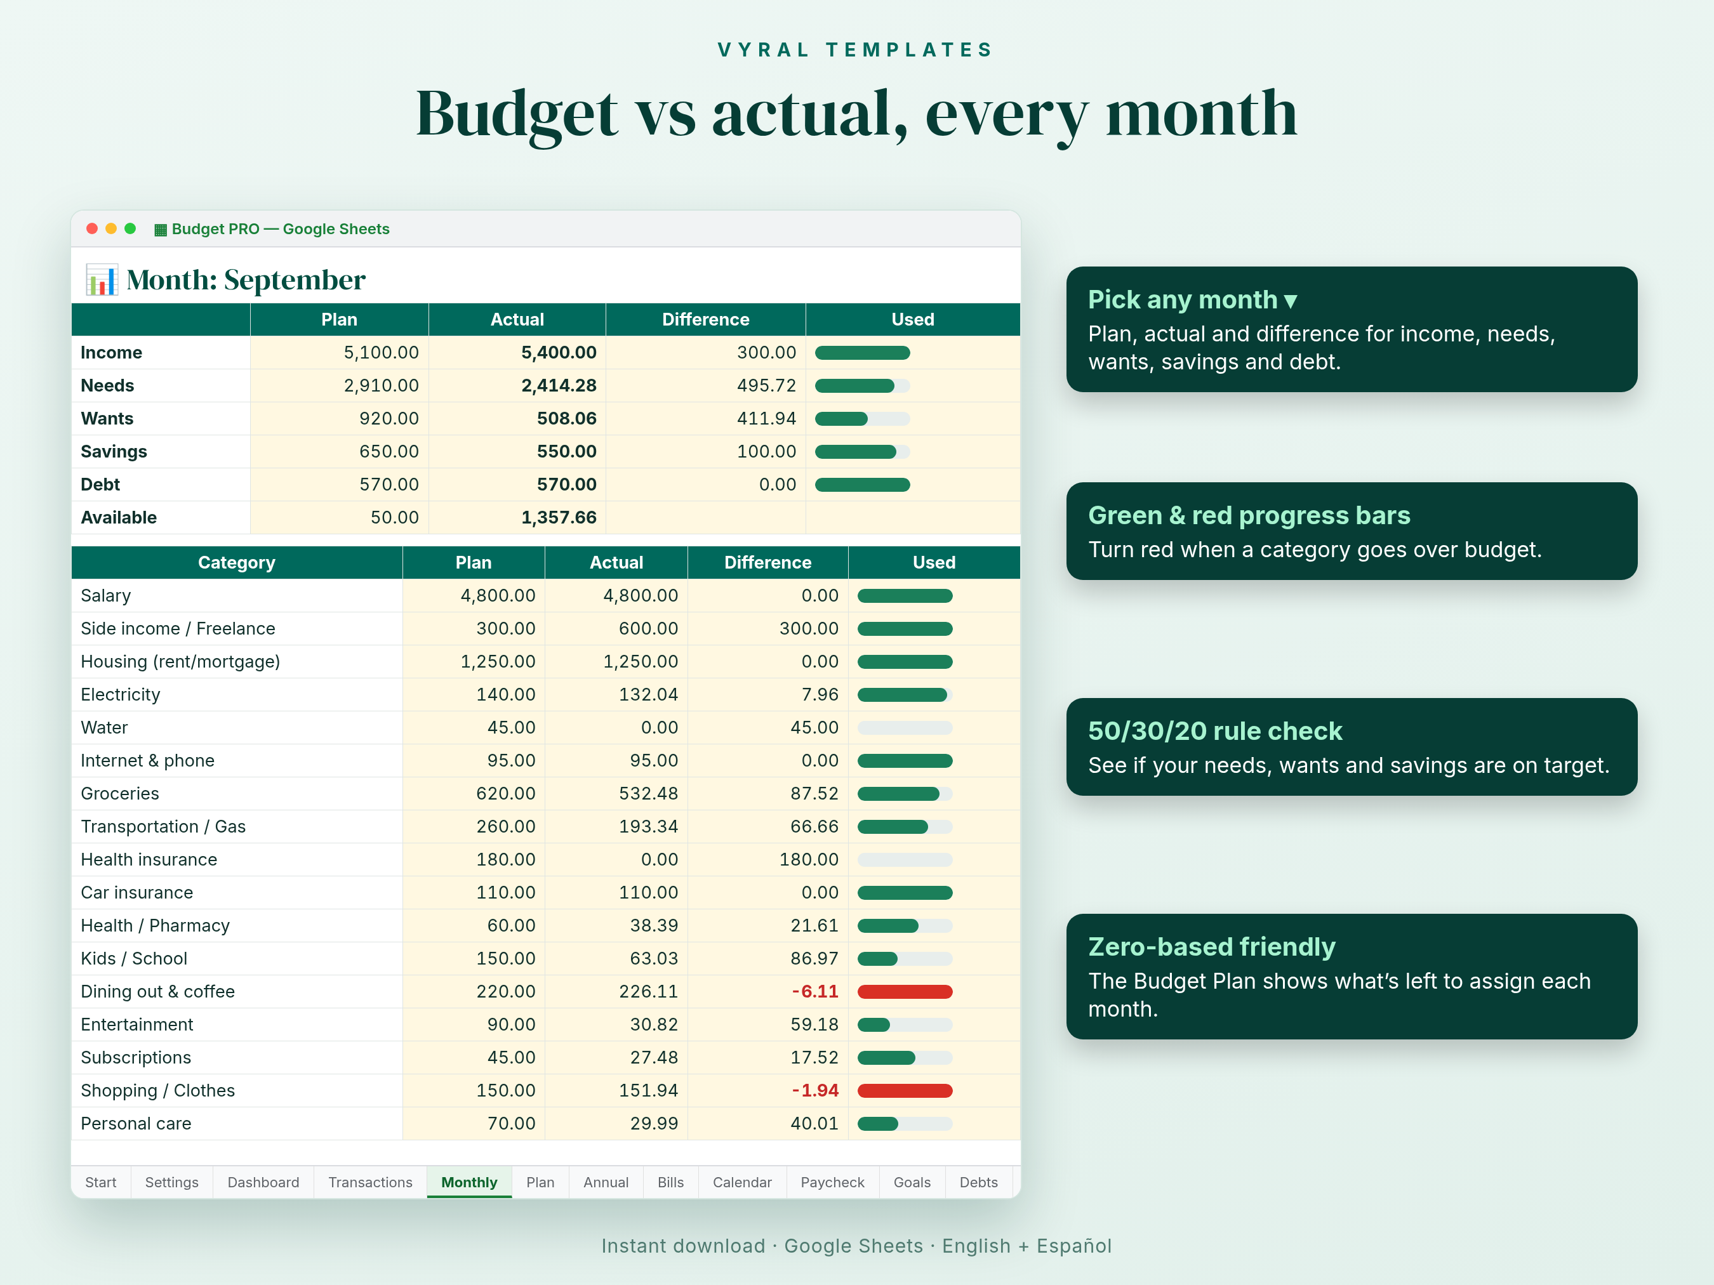Click the red close window dot

[92, 228]
